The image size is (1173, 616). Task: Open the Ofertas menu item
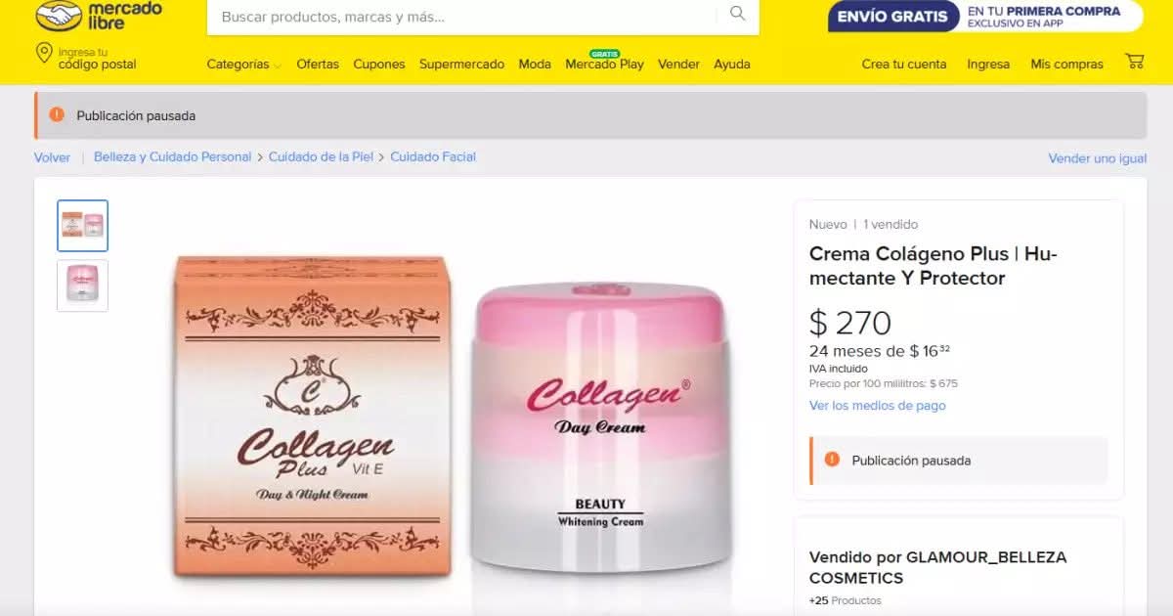coord(318,65)
